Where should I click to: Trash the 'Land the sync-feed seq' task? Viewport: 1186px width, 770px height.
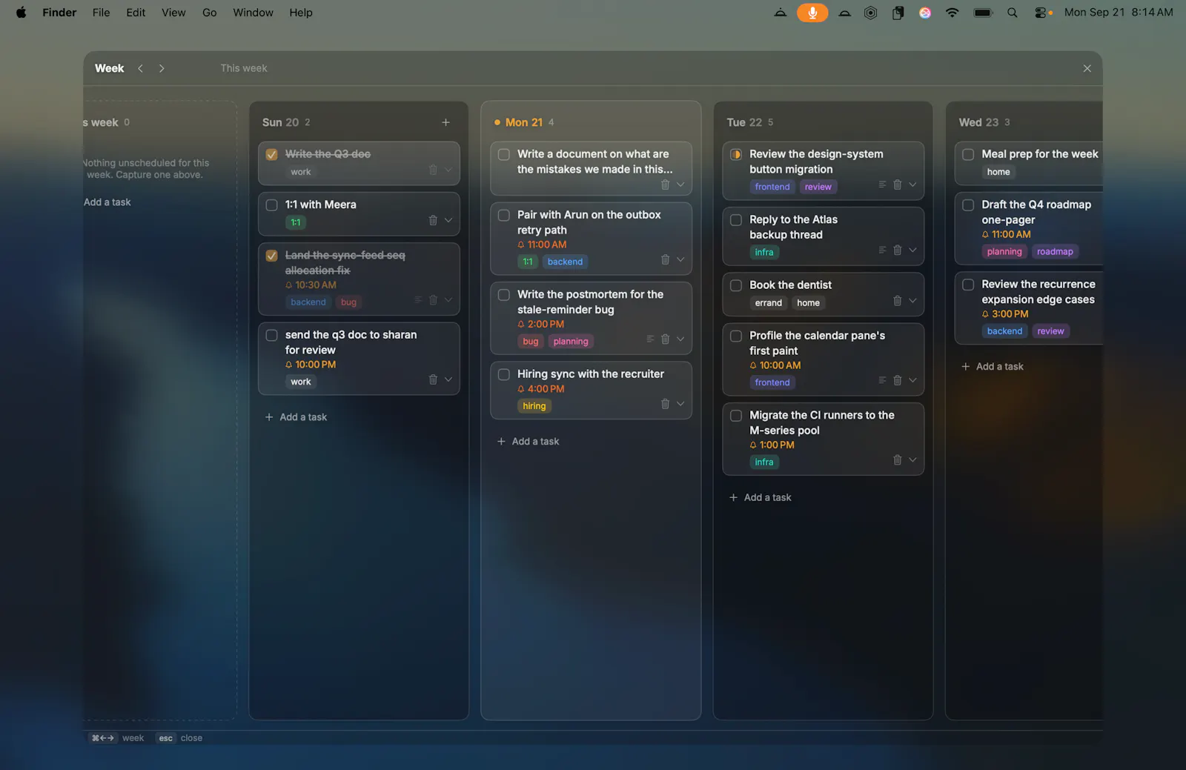[x=433, y=300]
